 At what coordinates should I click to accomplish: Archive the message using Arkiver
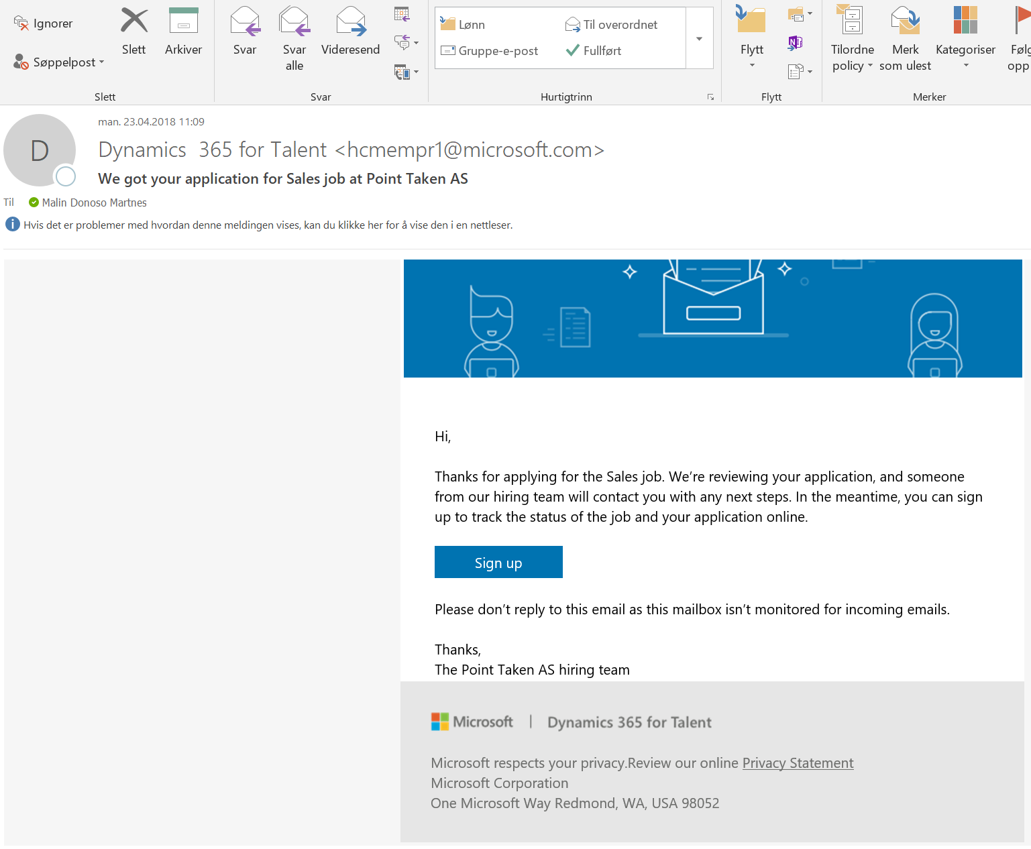coord(183,32)
